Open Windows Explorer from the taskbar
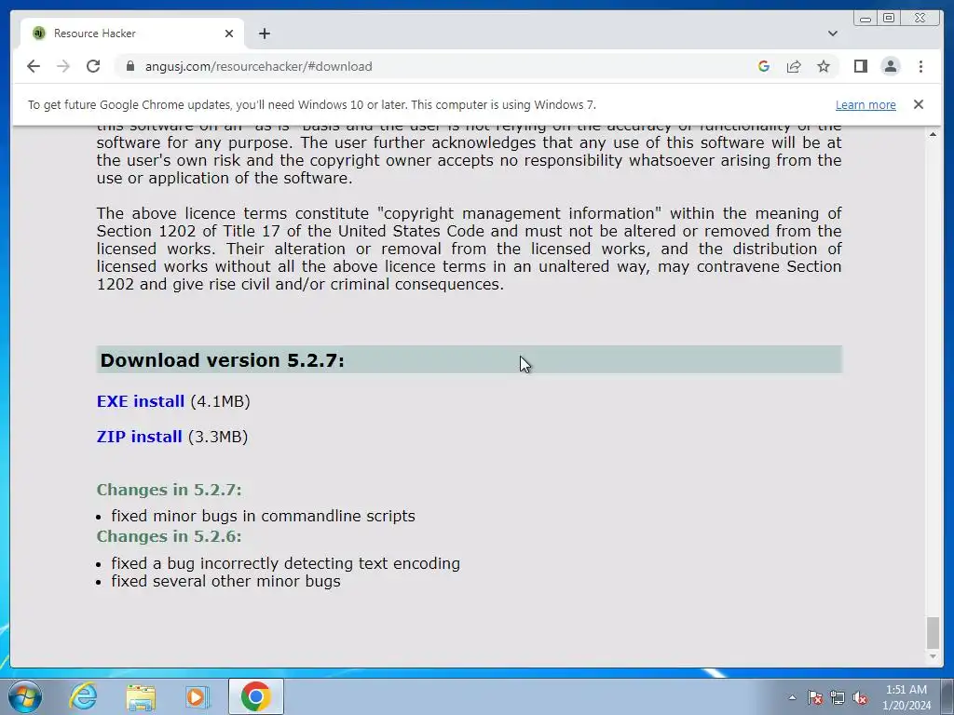 pyautogui.click(x=141, y=696)
